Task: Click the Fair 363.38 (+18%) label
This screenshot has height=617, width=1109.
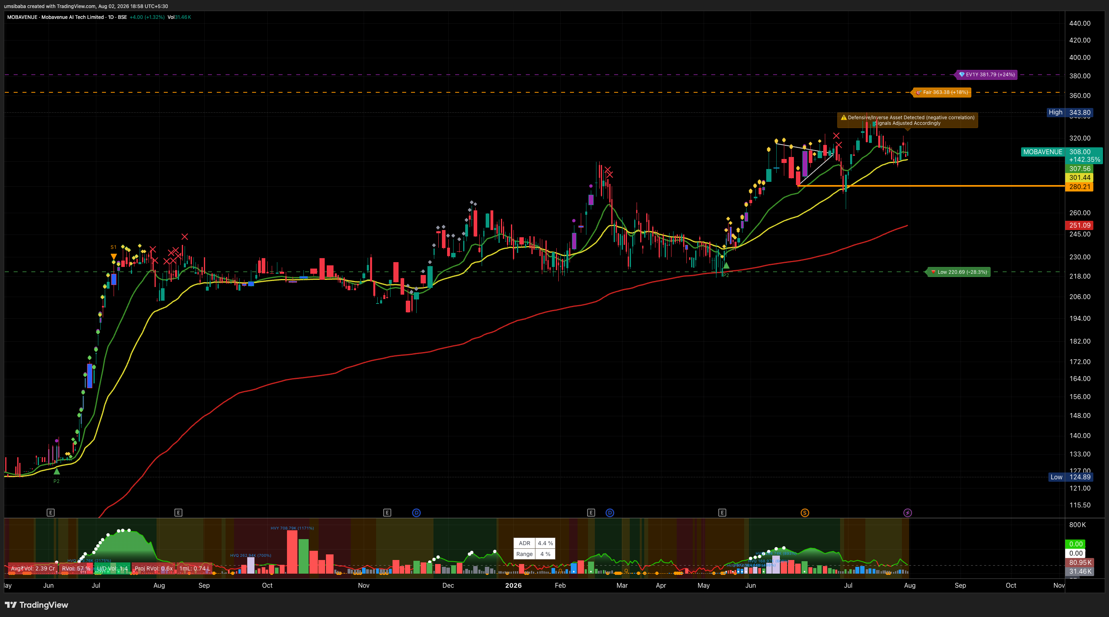Action: 942,92
